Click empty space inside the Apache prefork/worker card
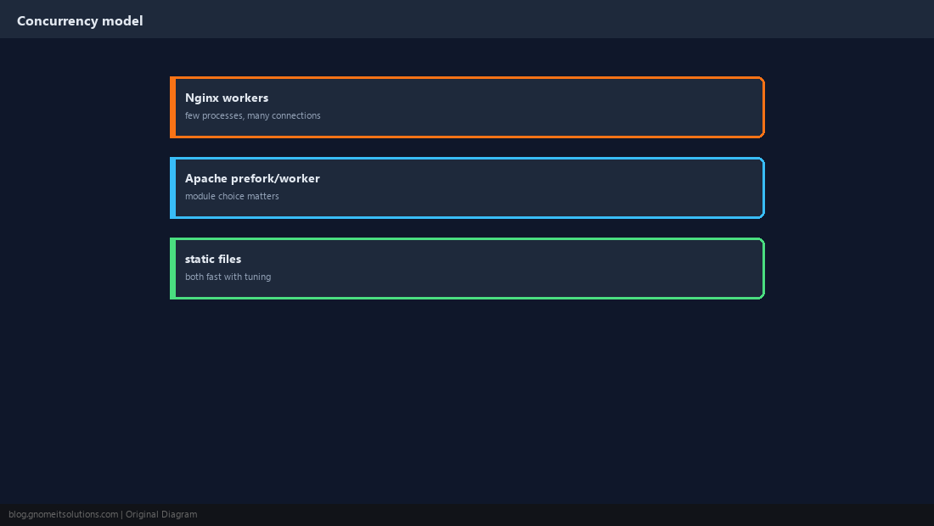This screenshot has height=526, width=934. point(536,188)
